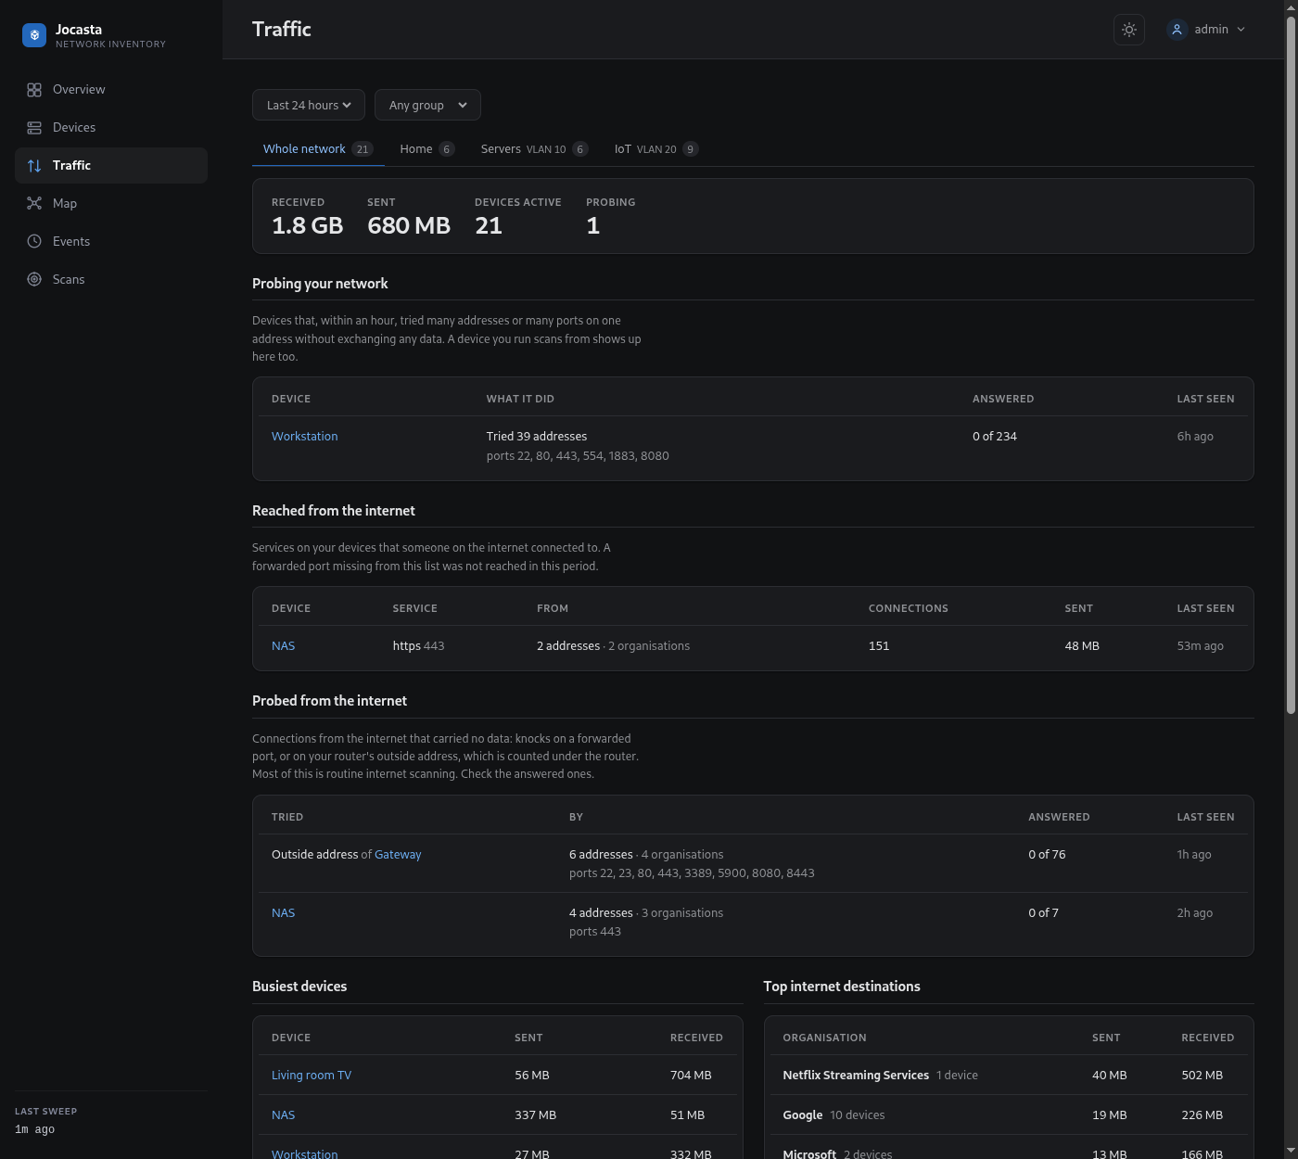The image size is (1298, 1159).
Task: Click '48 MB' sent cell for NAS
Action: 1082,646
